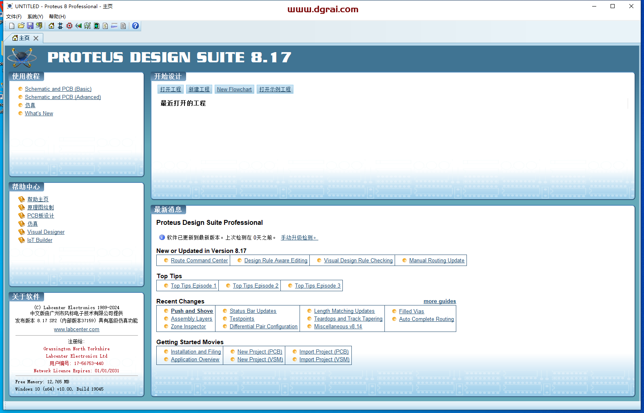Open the Filled Vias link
The width and height of the screenshot is (644, 413).
click(411, 312)
